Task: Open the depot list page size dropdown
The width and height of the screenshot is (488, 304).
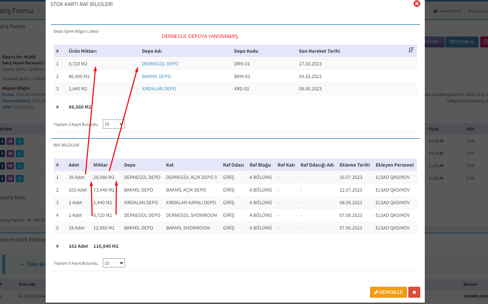Action: click(x=114, y=124)
